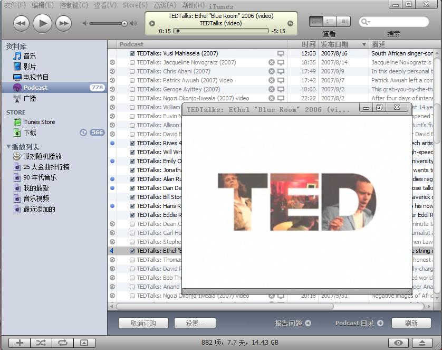Click the low-volume speaker icon

pos(85,23)
